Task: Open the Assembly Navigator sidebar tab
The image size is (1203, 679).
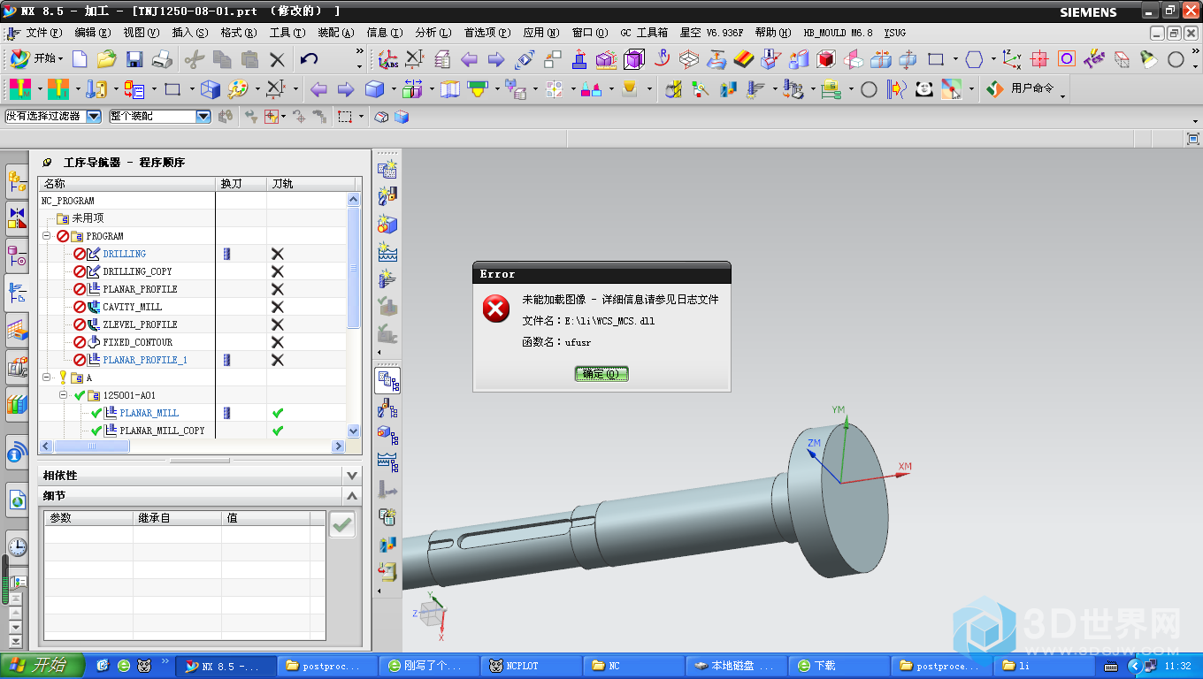Action: [x=16, y=182]
